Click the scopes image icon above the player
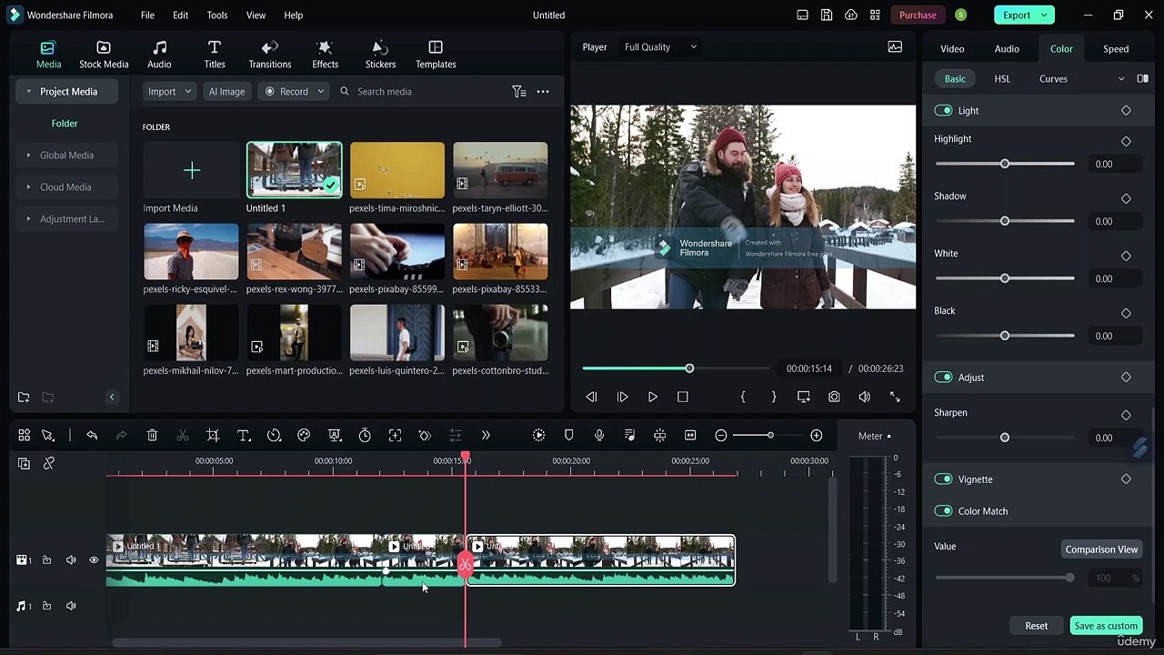 [x=895, y=46]
